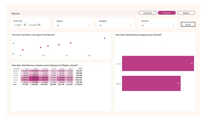Click the Sports total 1,502,552
Image resolution: width=206 pixels, height=119 pixels.
pyautogui.click(x=79, y=80)
